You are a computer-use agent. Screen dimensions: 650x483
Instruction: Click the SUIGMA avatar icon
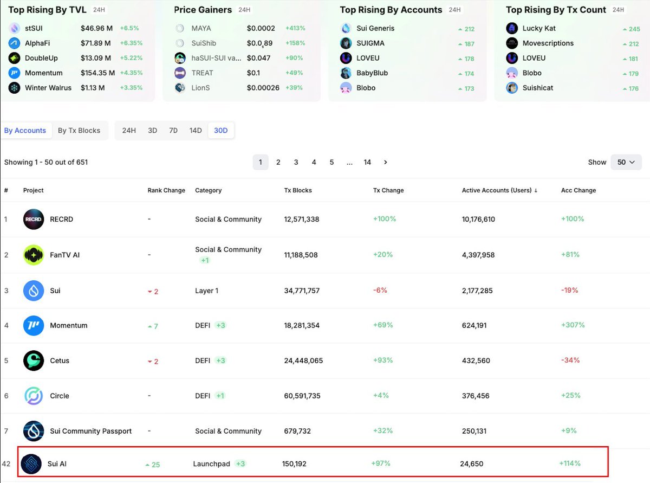click(346, 43)
